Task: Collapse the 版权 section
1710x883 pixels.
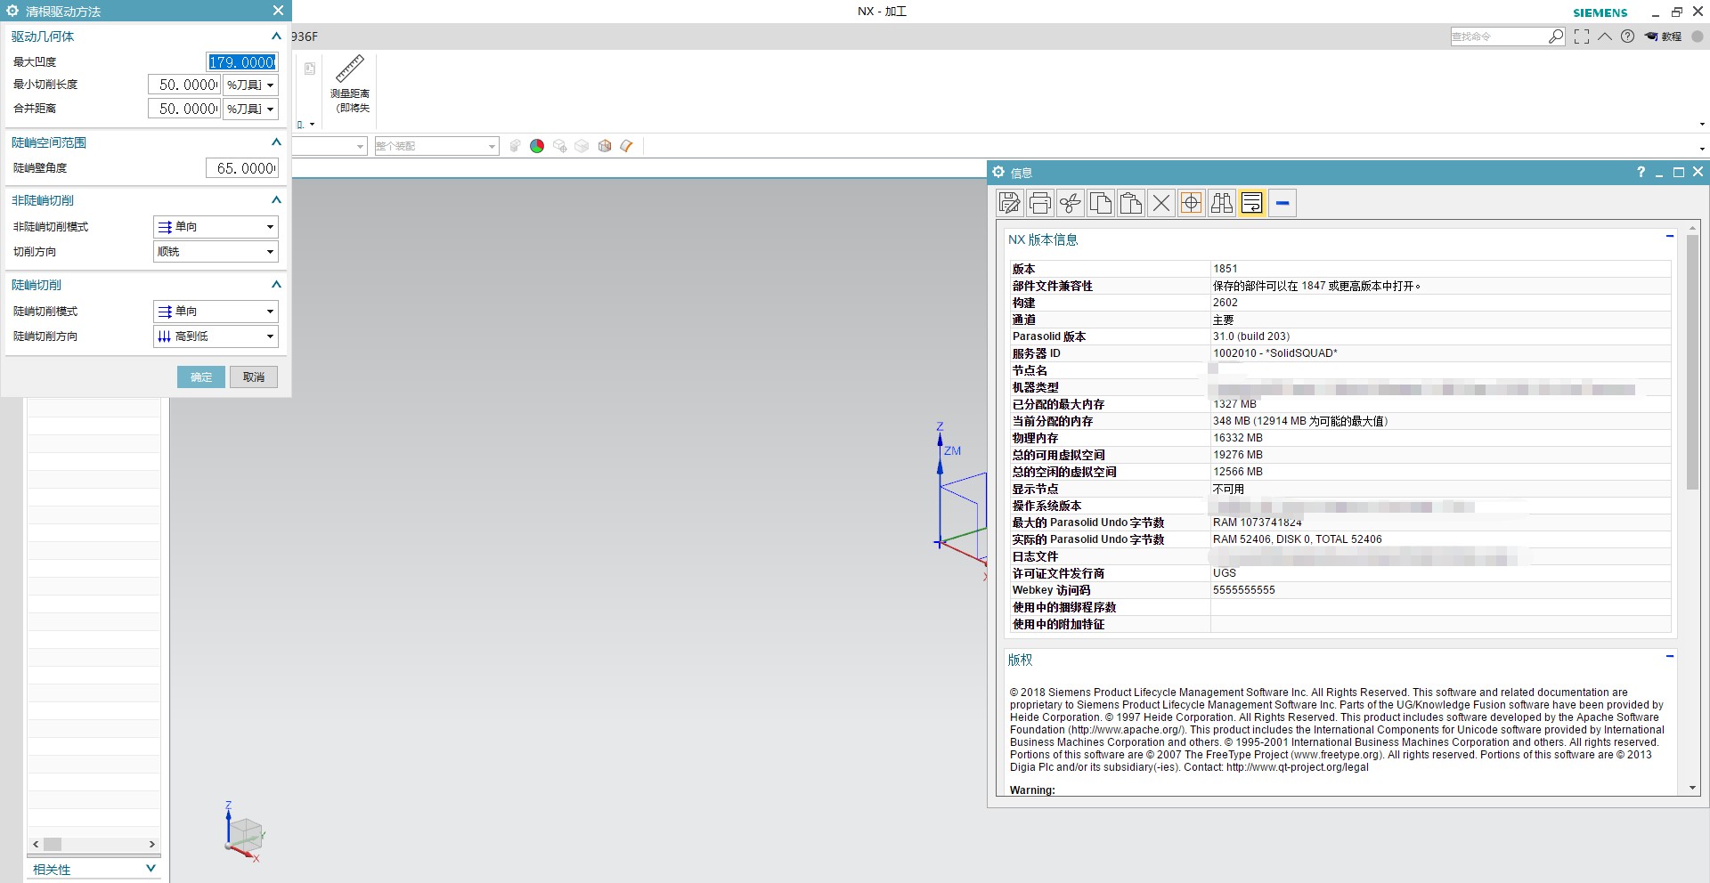Action: pos(1670,657)
